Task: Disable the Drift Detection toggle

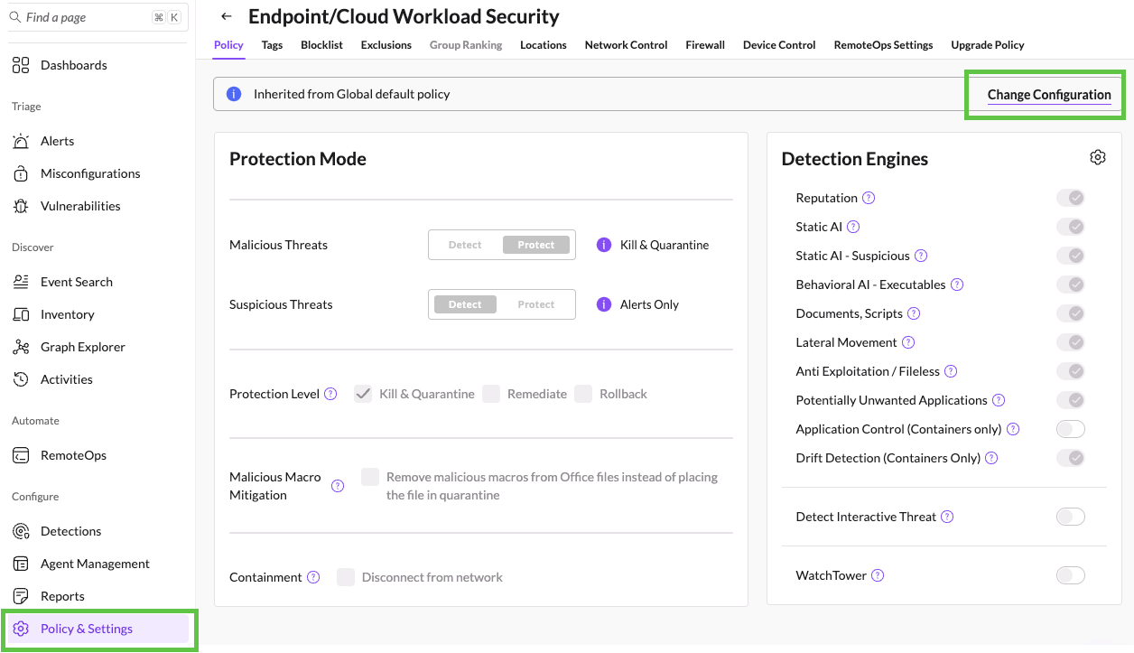Action: tap(1071, 458)
